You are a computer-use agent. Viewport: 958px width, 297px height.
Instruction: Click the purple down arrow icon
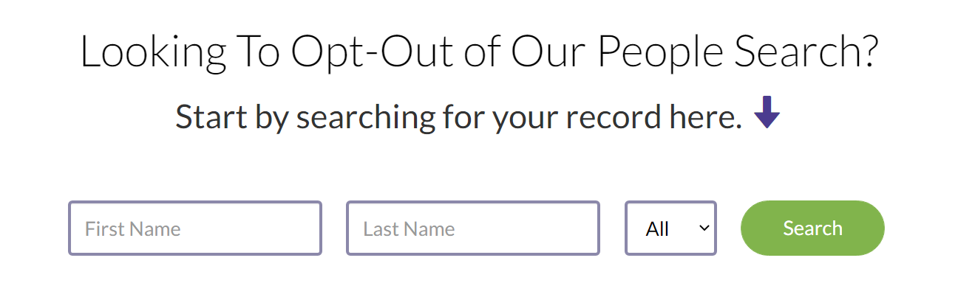(x=767, y=113)
